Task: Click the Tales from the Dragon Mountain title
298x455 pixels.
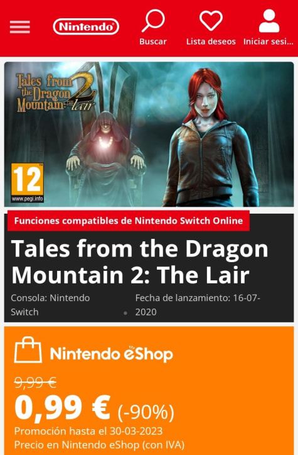Action: [x=139, y=261]
